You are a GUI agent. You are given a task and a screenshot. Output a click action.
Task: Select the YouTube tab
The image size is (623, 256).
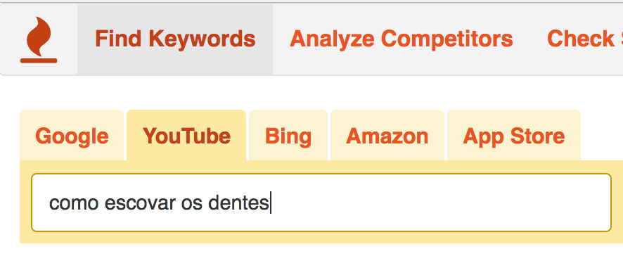coord(186,136)
